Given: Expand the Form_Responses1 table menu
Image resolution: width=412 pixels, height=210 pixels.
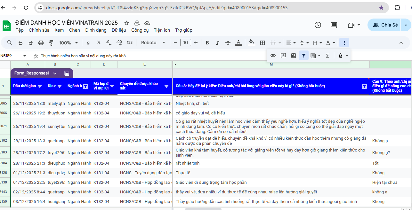Looking at the screenshot, I should [x=55, y=73].
